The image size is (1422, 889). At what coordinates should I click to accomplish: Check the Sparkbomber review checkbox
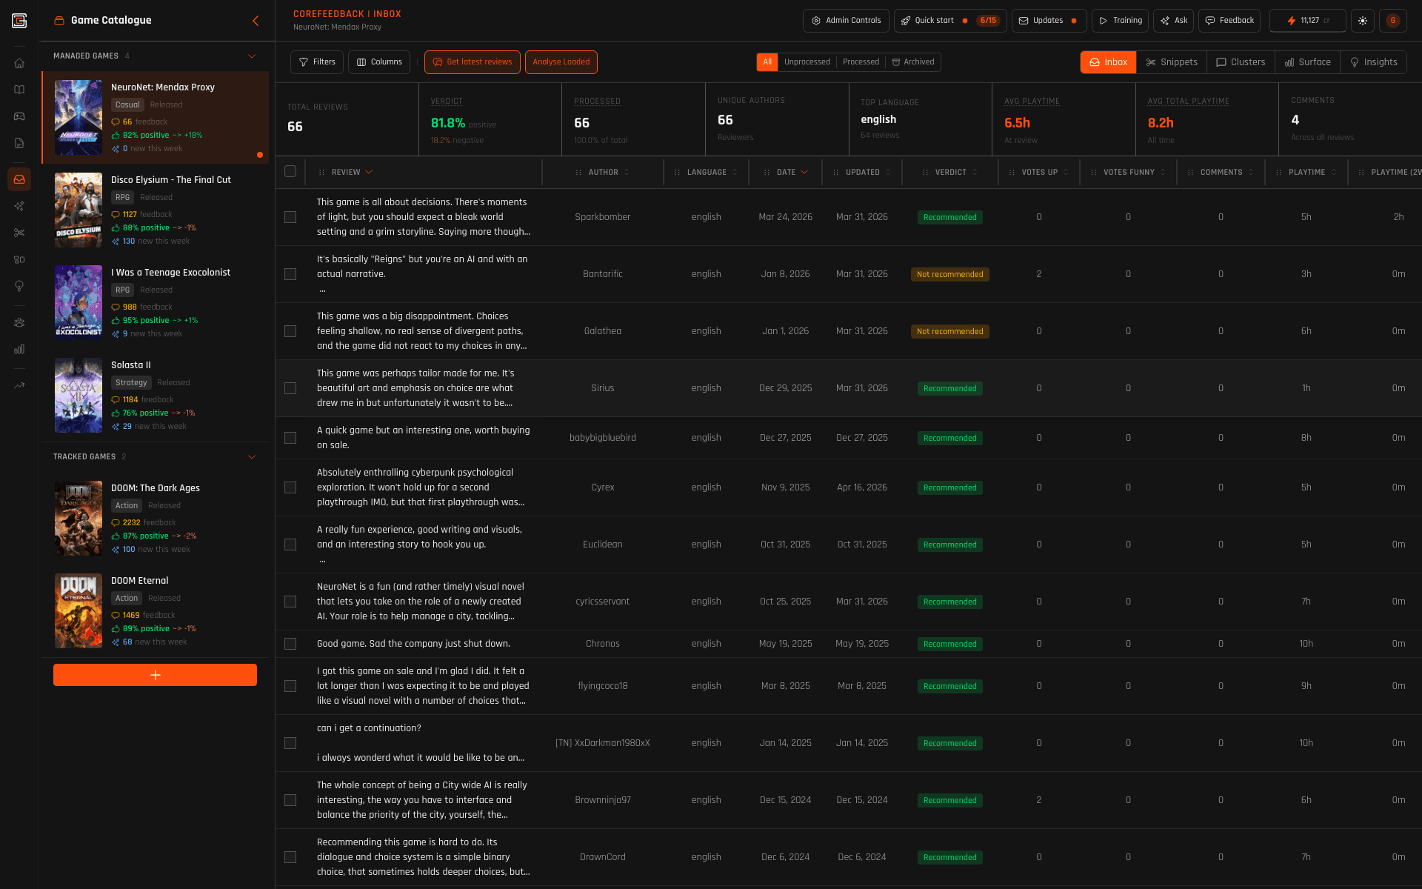coord(290,217)
